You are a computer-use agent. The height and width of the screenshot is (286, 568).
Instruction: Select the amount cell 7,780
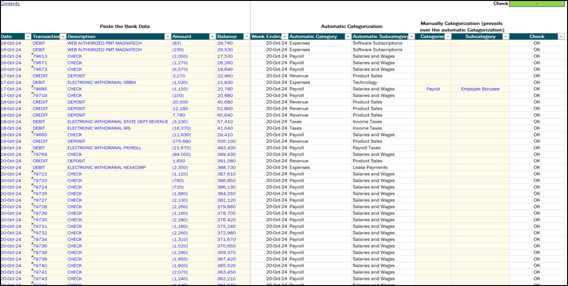click(193, 115)
